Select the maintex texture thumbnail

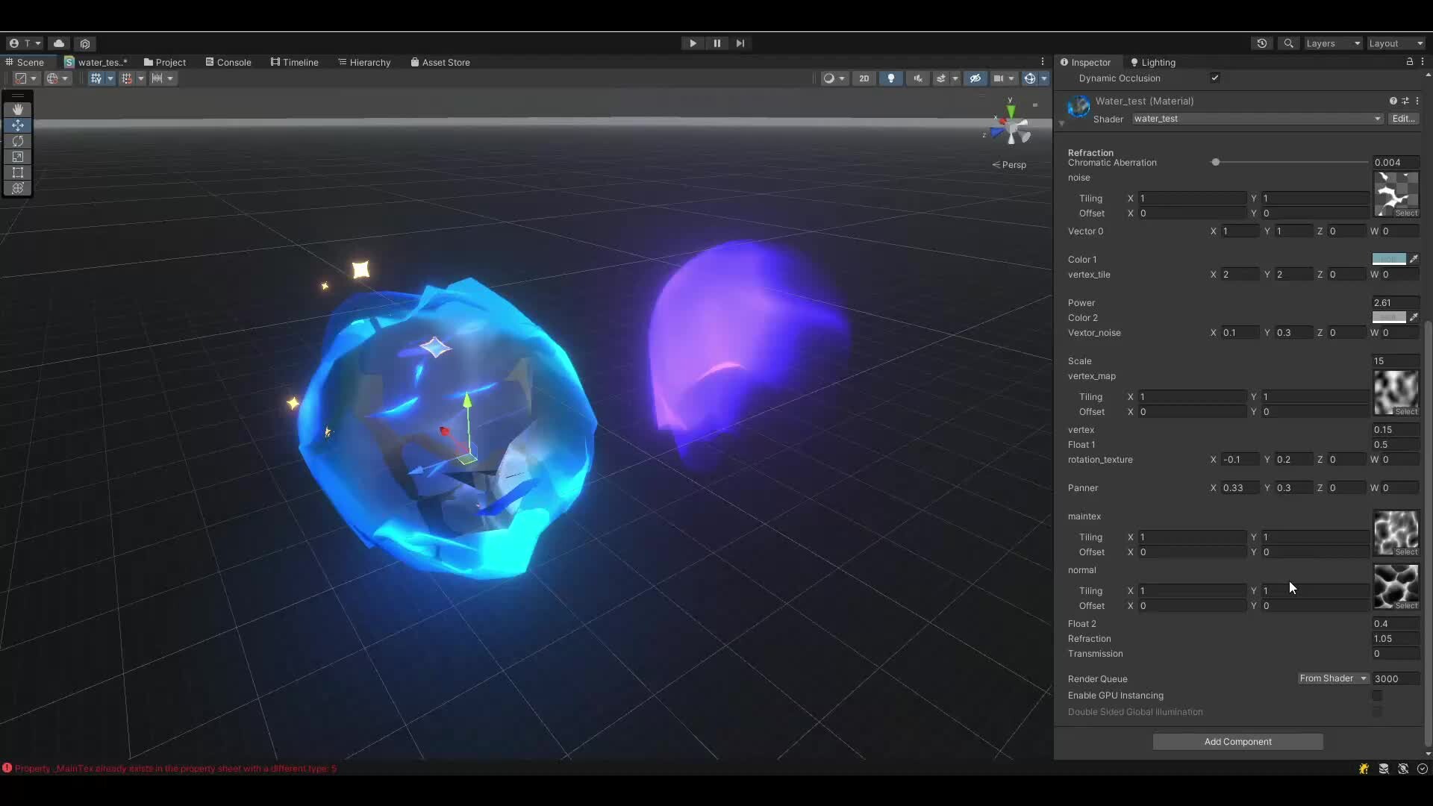pos(1397,533)
